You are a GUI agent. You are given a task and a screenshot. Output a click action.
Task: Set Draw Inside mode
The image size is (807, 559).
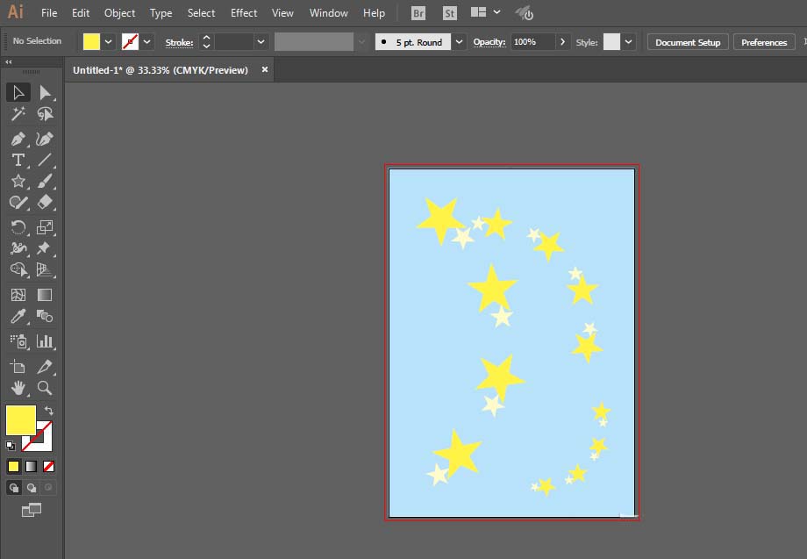(x=48, y=487)
